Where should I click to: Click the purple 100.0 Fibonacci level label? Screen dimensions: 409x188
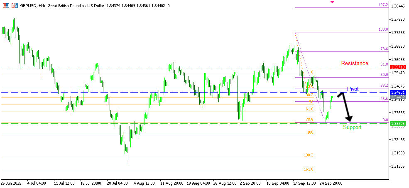pos(383,29)
